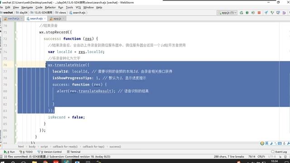
Task: Click the cursor position 76:14 indicator
Action: [251, 157]
